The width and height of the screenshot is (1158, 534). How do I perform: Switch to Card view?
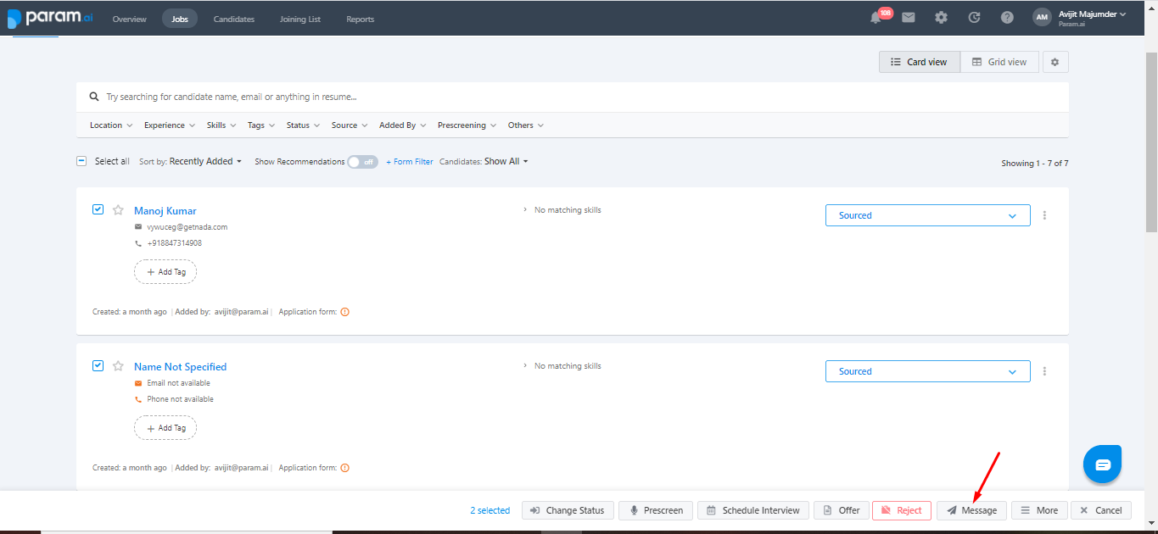pyautogui.click(x=919, y=62)
